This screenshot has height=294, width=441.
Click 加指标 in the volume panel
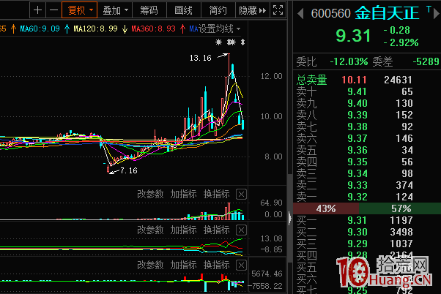pyautogui.click(x=183, y=194)
